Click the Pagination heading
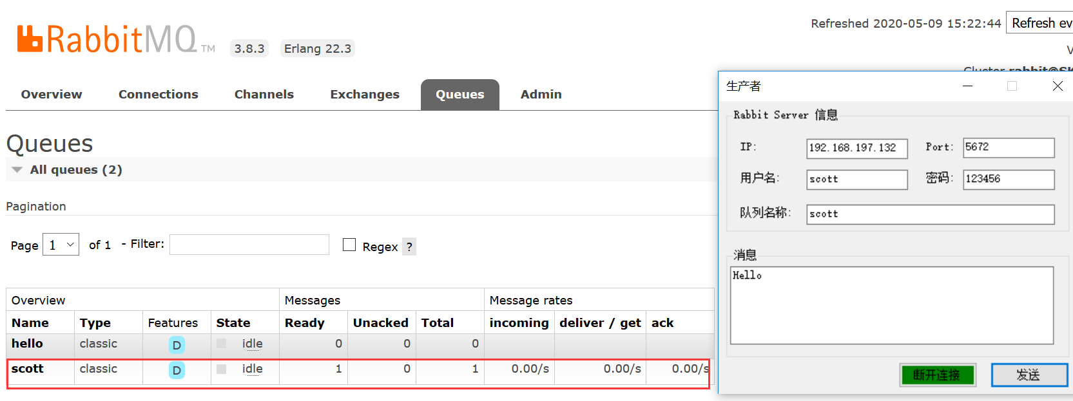Screen dimensions: 1073x401 click(36, 206)
